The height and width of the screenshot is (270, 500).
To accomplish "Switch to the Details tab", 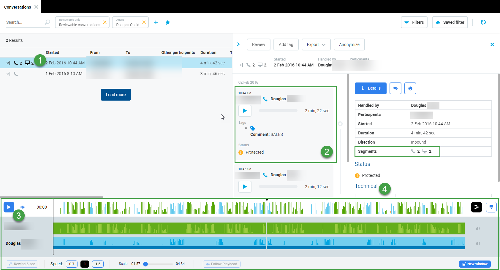I will pyautogui.click(x=371, y=88).
